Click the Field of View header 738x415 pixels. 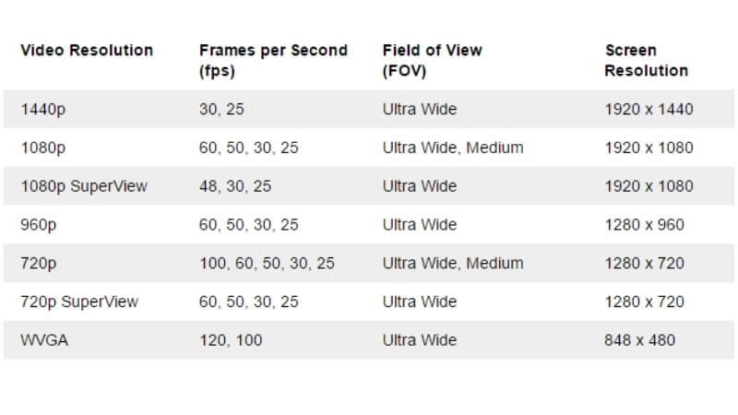click(x=432, y=60)
